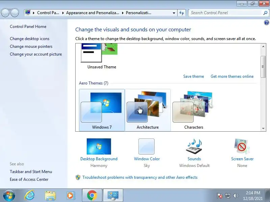The height and width of the screenshot is (202, 270).
Task: Open the Screen Saver icon
Action: tap(242, 146)
